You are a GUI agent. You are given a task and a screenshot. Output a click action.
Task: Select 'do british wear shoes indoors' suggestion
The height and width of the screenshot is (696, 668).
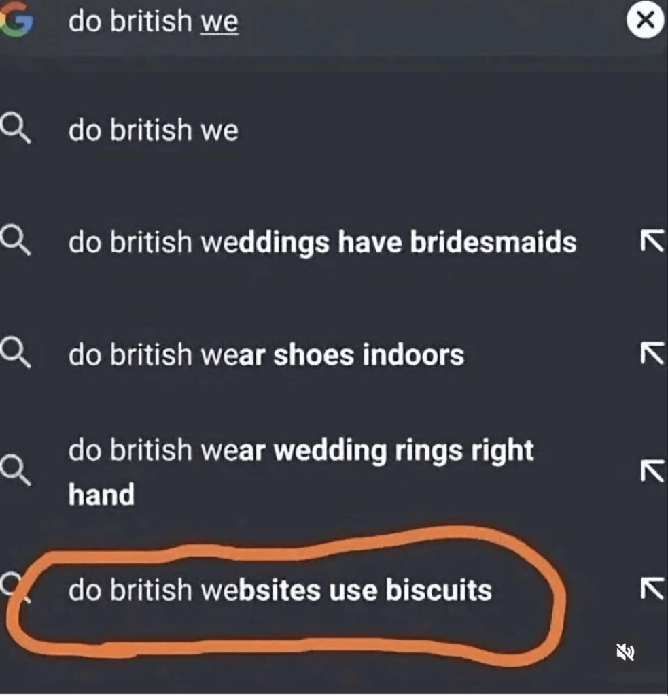pos(266,354)
